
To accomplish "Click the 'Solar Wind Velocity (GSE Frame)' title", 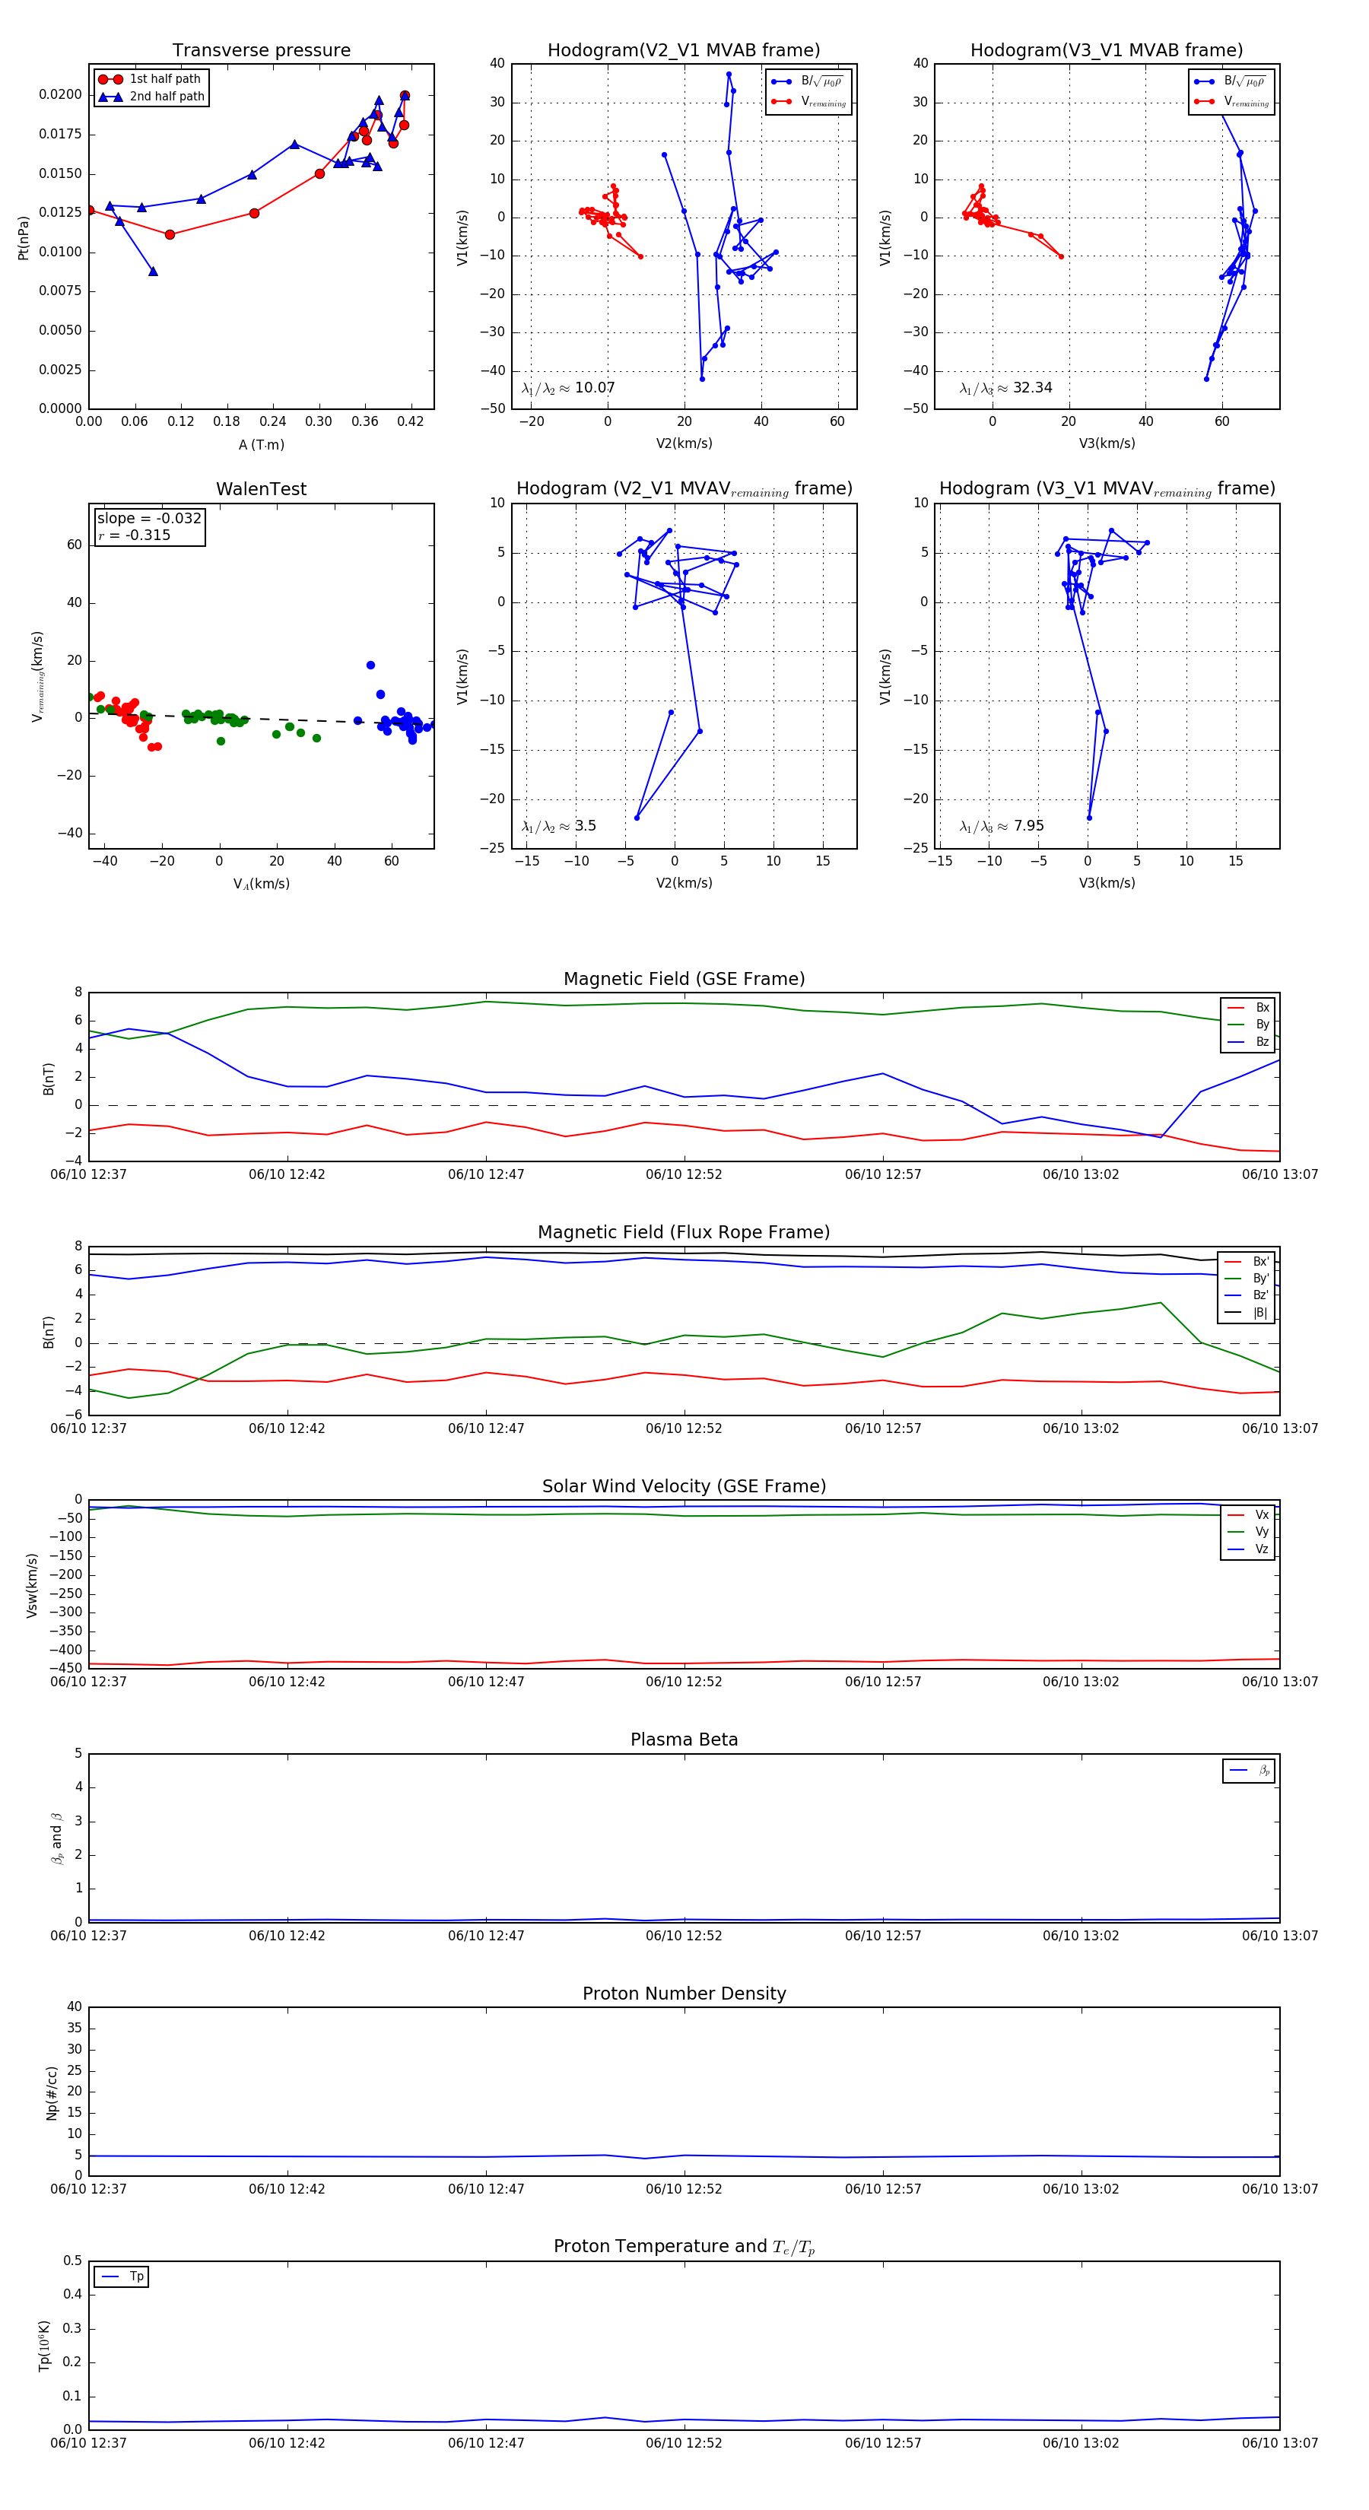I will [684, 1486].
